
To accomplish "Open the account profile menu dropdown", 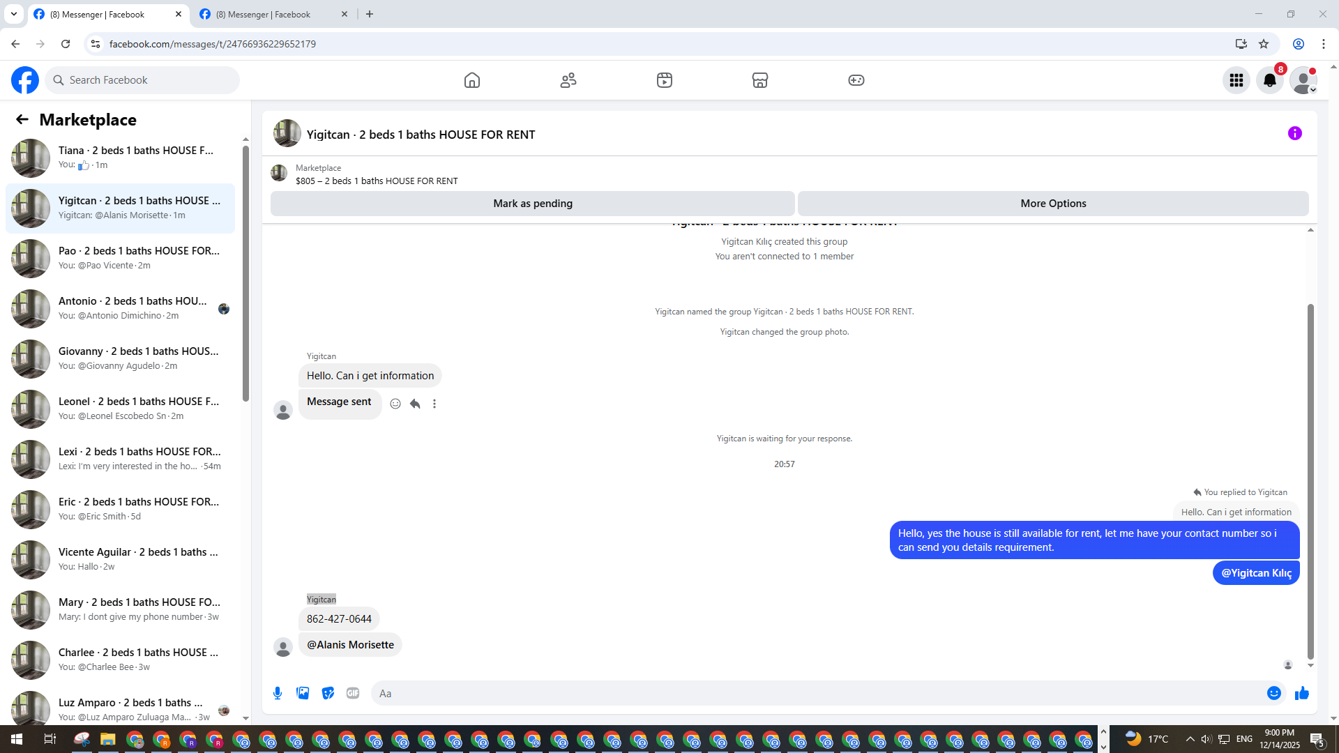I will 1303,80.
